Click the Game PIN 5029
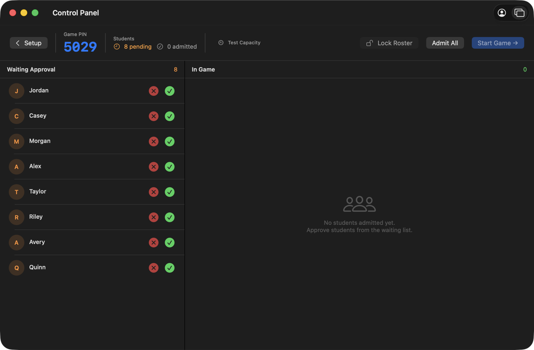Screen dimensions: 534x350 click(x=80, y=47)
